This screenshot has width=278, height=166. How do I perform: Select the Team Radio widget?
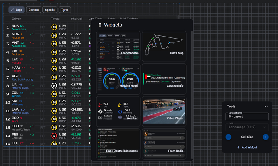point(164,144)
